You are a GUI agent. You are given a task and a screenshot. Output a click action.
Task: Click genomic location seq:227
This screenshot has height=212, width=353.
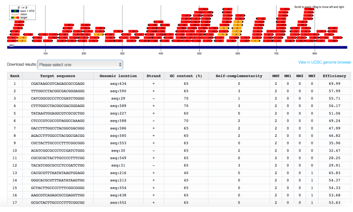click(x=118, y=113)
